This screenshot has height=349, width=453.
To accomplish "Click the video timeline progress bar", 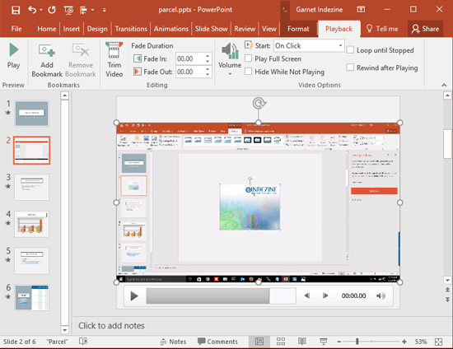I will pyautogui.click(x=221, y=295).
